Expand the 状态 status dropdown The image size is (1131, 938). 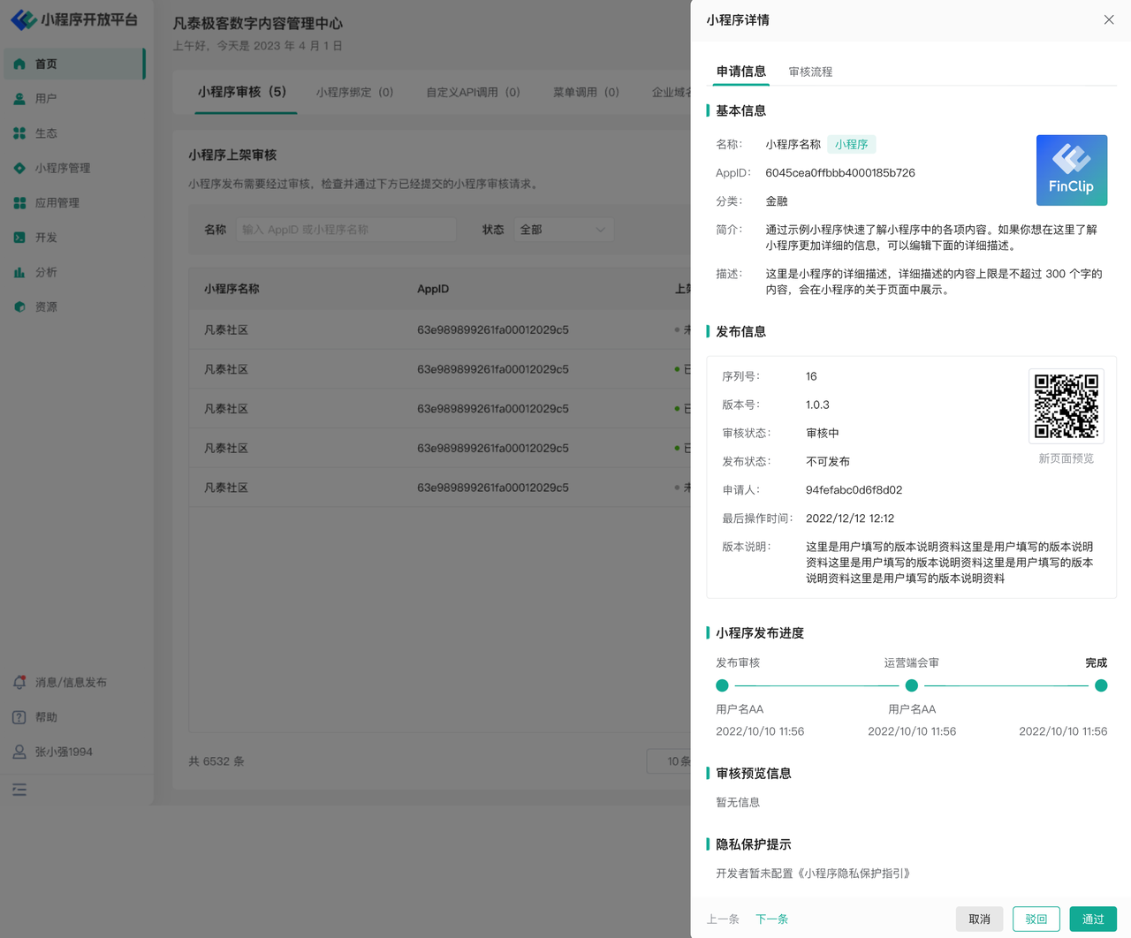coord(564,230)
